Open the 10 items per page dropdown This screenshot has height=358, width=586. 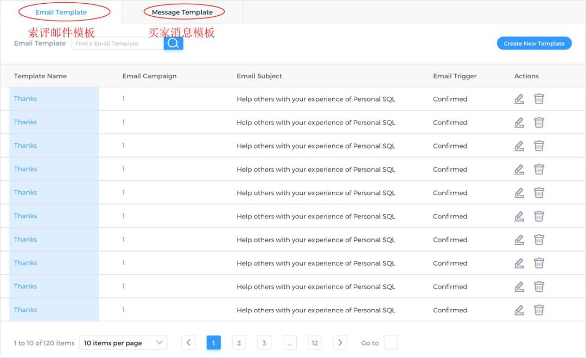pos(123,343)
